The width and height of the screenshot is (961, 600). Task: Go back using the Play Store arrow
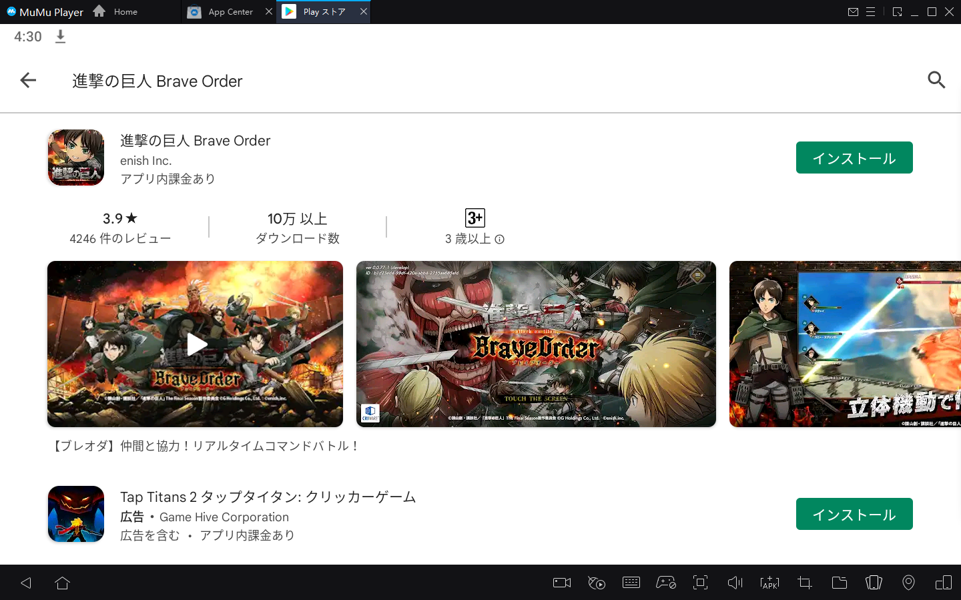point(28,81)
